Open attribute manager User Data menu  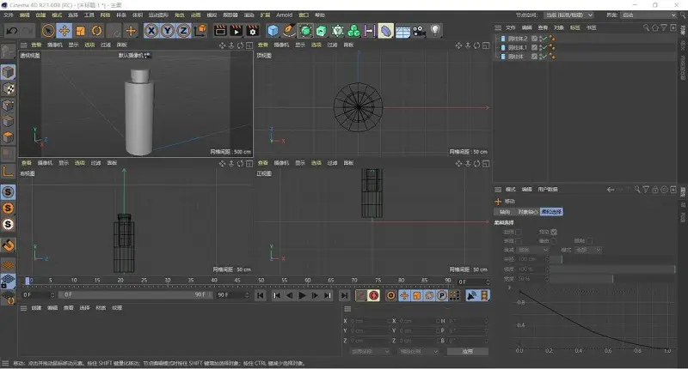[548, 190]
